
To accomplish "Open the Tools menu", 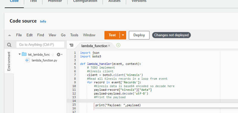I will click(74, 35).
